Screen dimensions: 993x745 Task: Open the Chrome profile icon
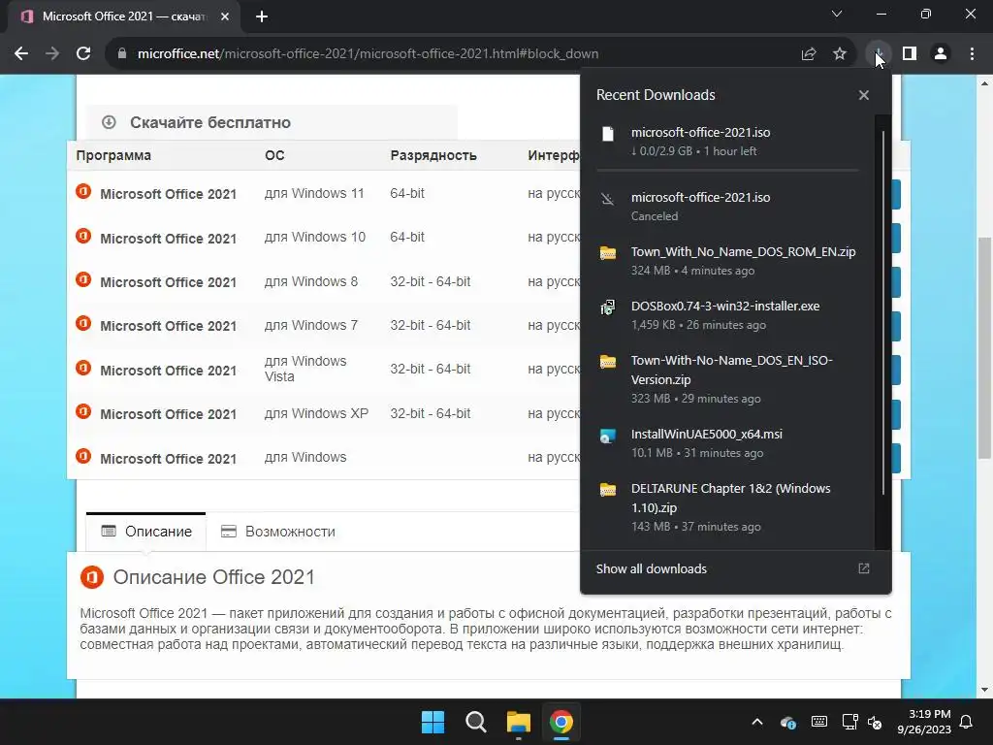[x=941, y=54]
